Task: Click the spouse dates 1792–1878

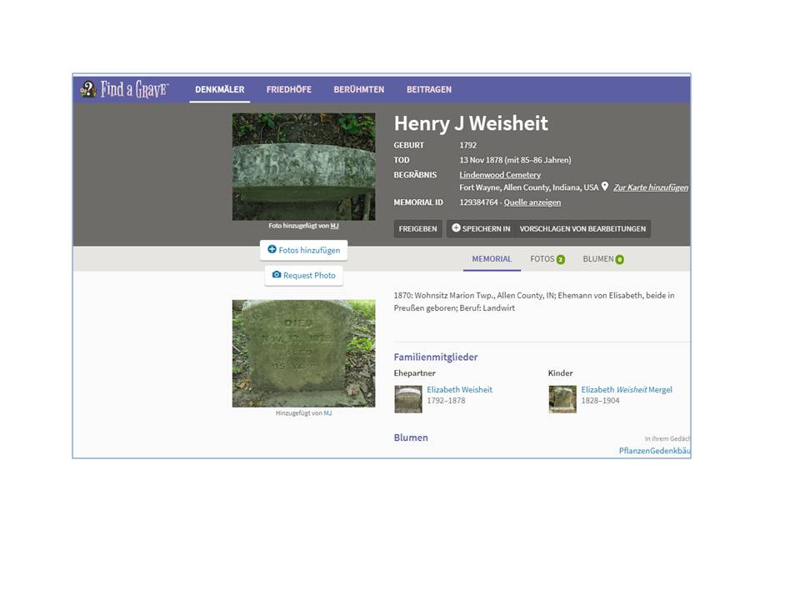Action: point(446,401)
